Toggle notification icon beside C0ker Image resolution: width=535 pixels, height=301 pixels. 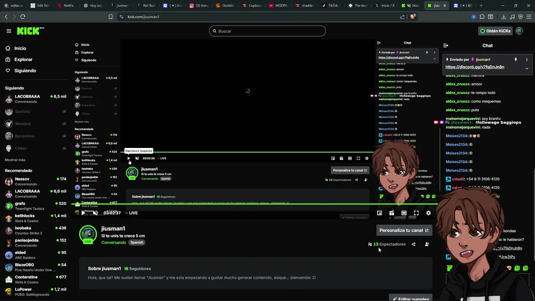tap(64, 148)
